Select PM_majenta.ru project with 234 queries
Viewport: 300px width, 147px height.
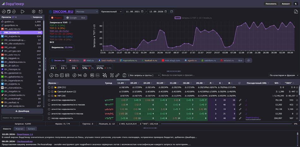[21, 36]
